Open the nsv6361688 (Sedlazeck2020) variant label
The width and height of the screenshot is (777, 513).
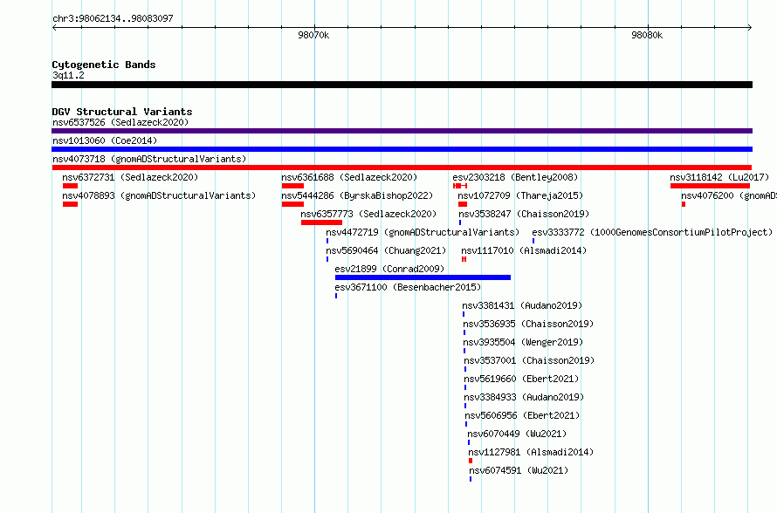click(349, 177)
